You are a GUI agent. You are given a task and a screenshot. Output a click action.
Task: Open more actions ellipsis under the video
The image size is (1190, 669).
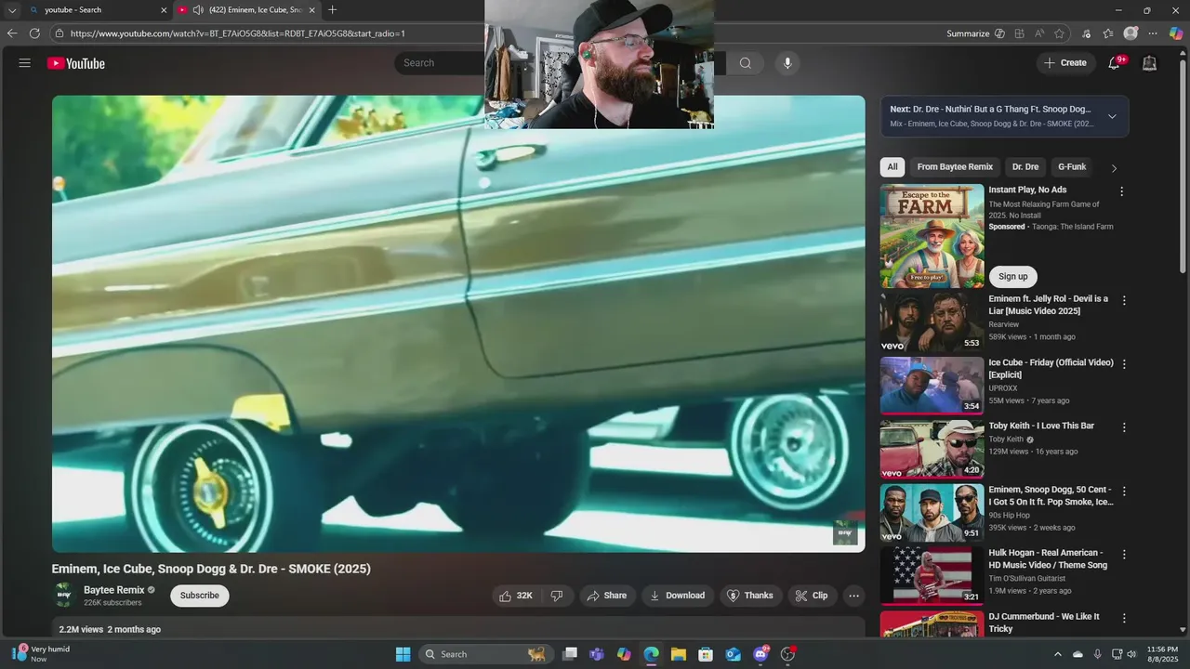coord(853,596)
